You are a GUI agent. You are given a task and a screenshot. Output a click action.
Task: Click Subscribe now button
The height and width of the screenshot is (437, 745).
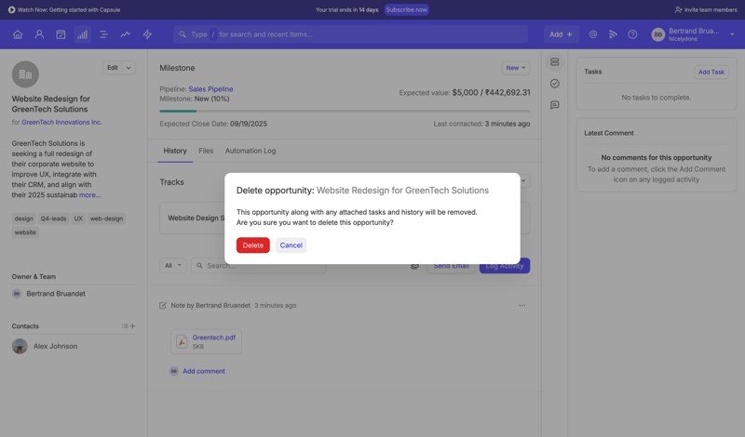pyautogui.click(x=406, y=9)
